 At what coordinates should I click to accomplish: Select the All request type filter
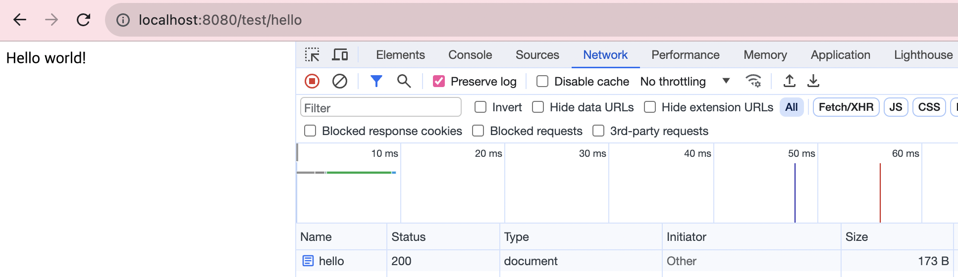click(792, 107)
